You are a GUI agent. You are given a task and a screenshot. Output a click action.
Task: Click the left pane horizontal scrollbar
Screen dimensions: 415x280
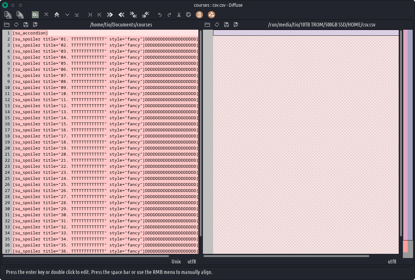pos(86,256)
